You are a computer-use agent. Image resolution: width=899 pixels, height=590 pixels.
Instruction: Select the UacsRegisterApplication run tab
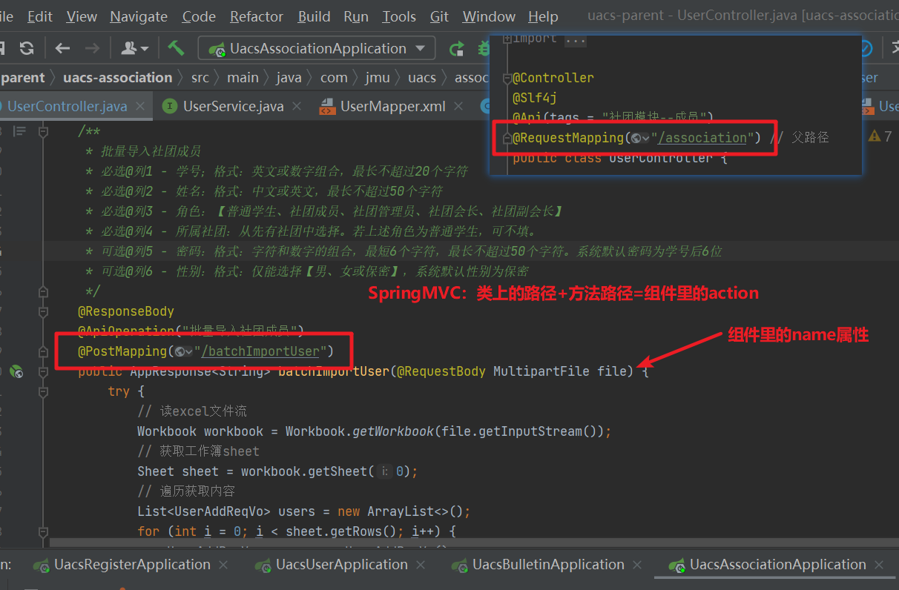point(132,565)
